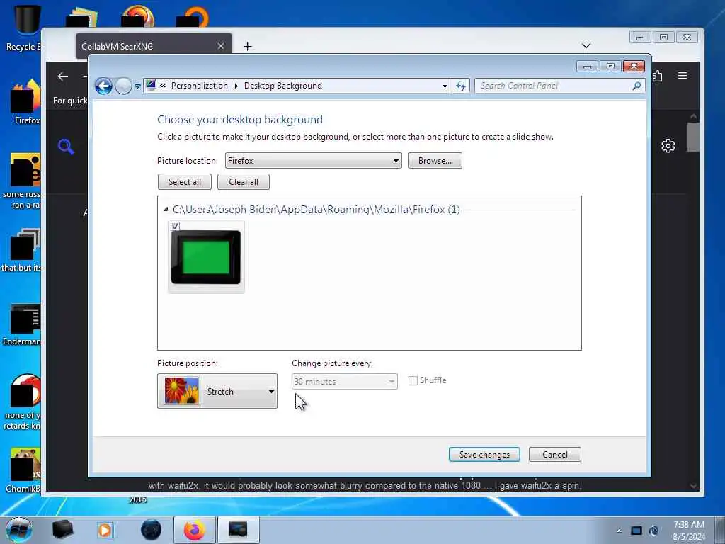
Task: Open the Firefox hamburger menu
Action: pos(683,75)
